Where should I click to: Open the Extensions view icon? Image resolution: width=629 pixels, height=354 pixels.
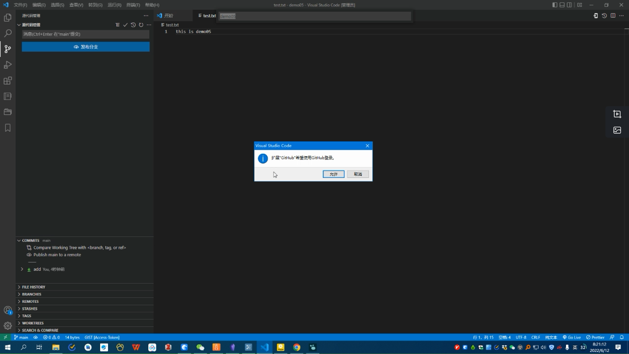pos(8,81)
